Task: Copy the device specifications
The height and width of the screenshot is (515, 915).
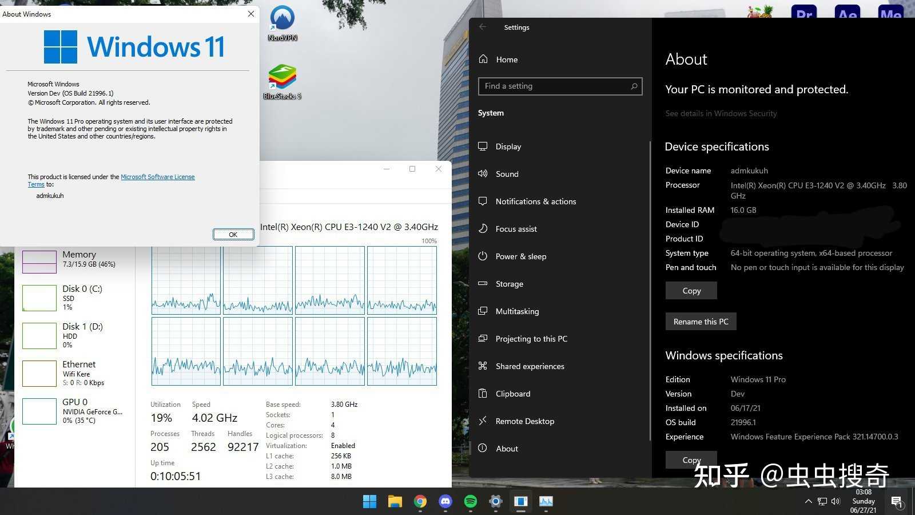Action: tap(691, 291)
